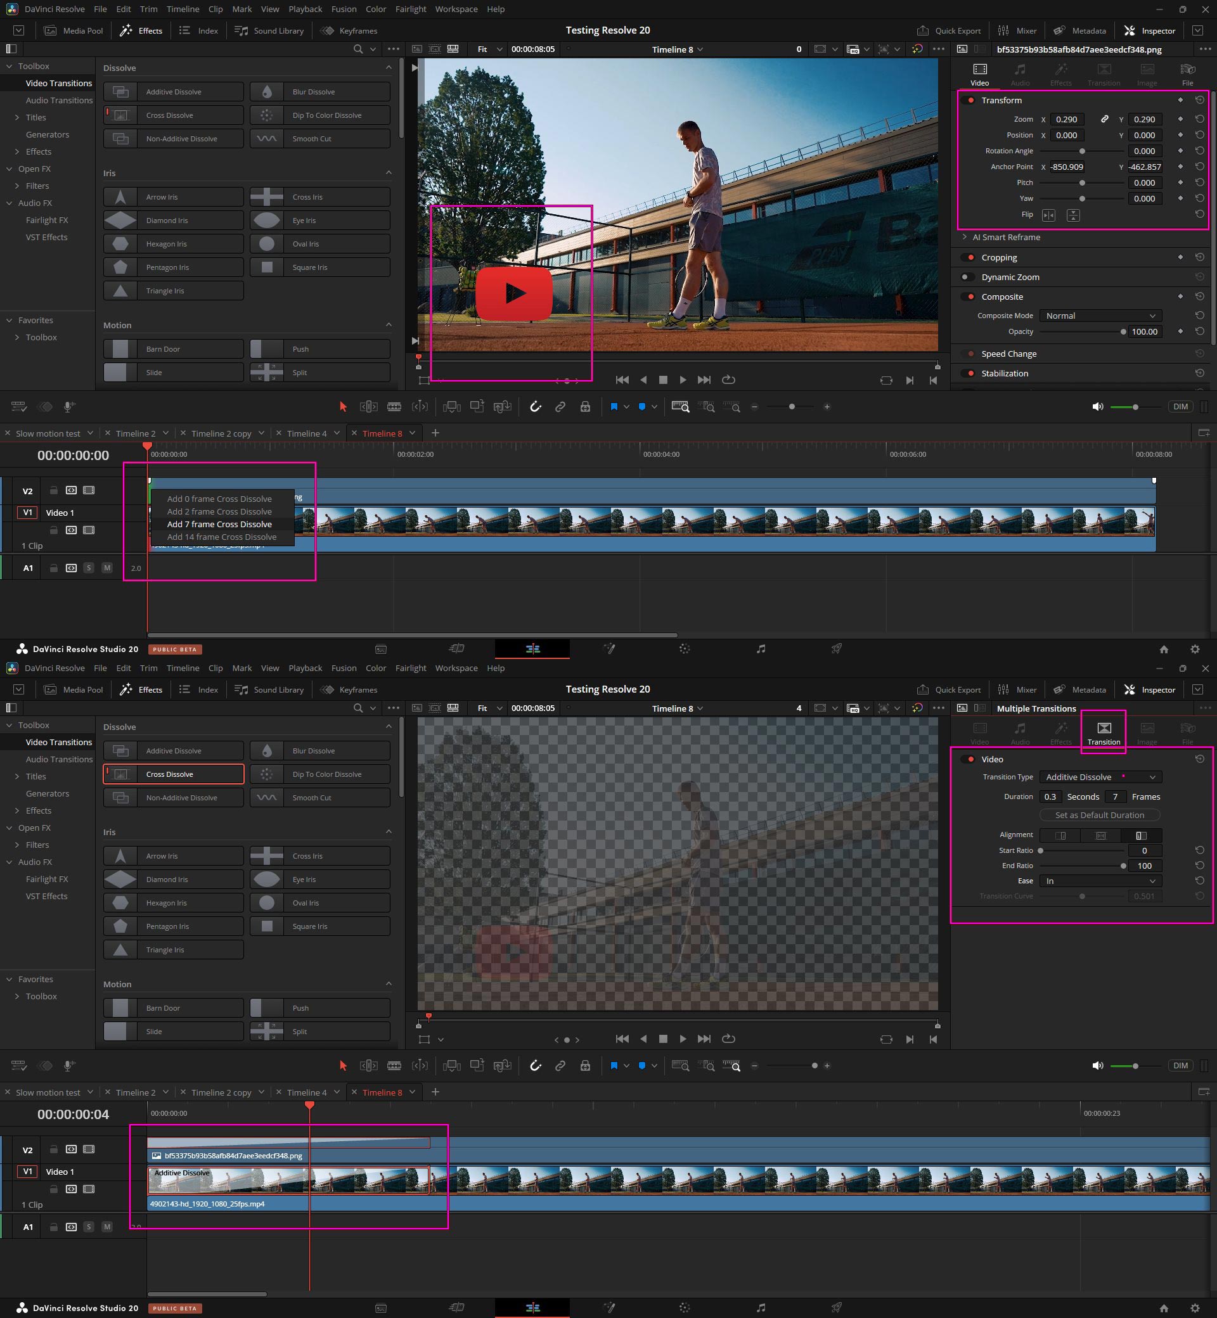
Task: Select the ends-on-edit Alignment icon (first)
Action: pos(1060,835)
